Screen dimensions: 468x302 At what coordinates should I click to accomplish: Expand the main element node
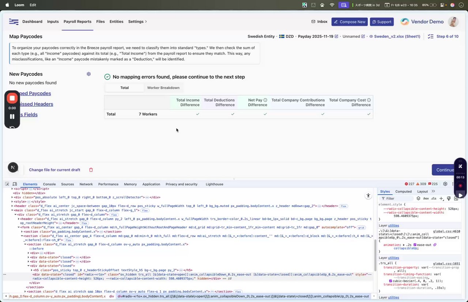pyautogui.click(x=12, y=210)
